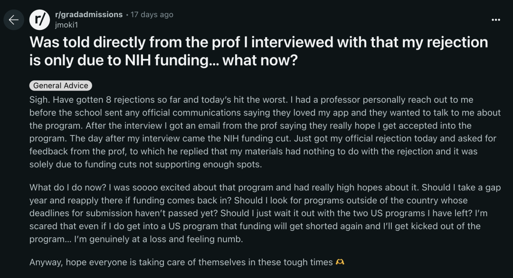Screen dimensions: 513x278
Task: Click the "17 days ago" timestamp
Action: point(152,14)
